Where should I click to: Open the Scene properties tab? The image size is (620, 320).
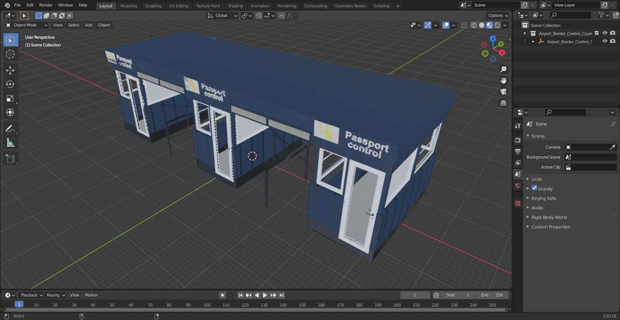pyautogui.click(x=518, y=174)
